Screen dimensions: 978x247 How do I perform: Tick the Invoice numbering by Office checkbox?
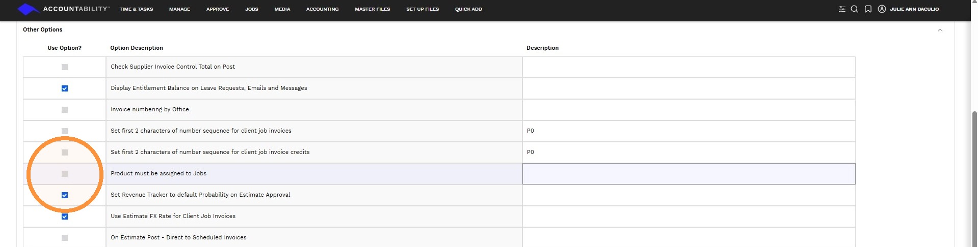[65, 110]
